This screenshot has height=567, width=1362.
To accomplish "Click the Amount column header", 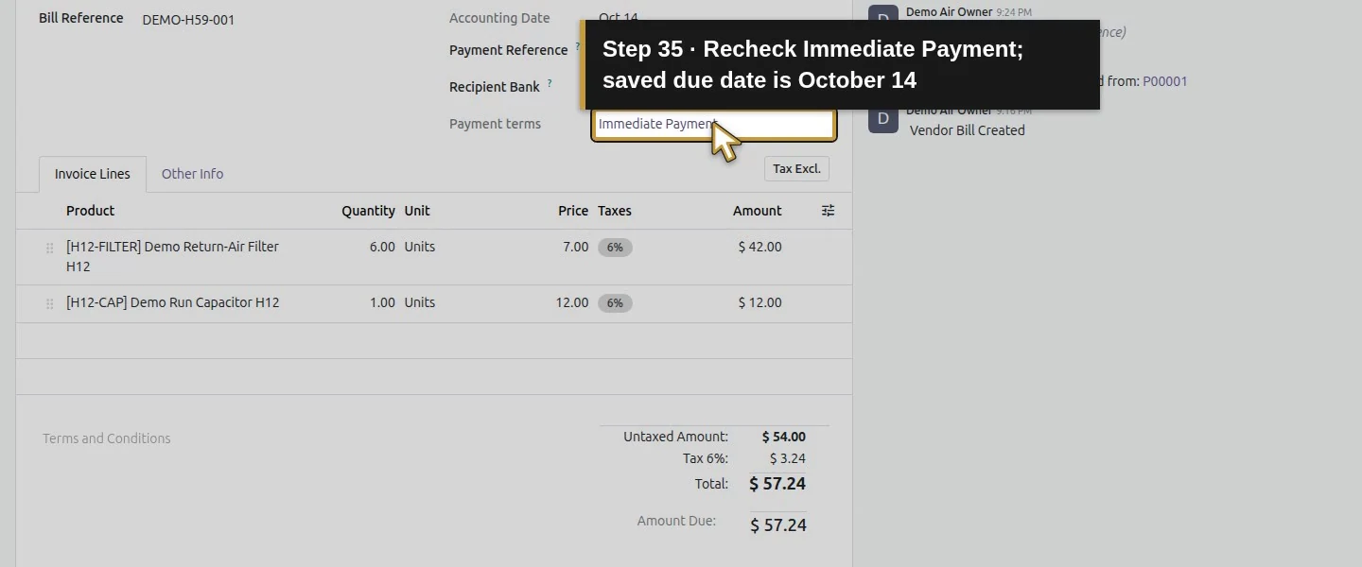I will [757, 211].
